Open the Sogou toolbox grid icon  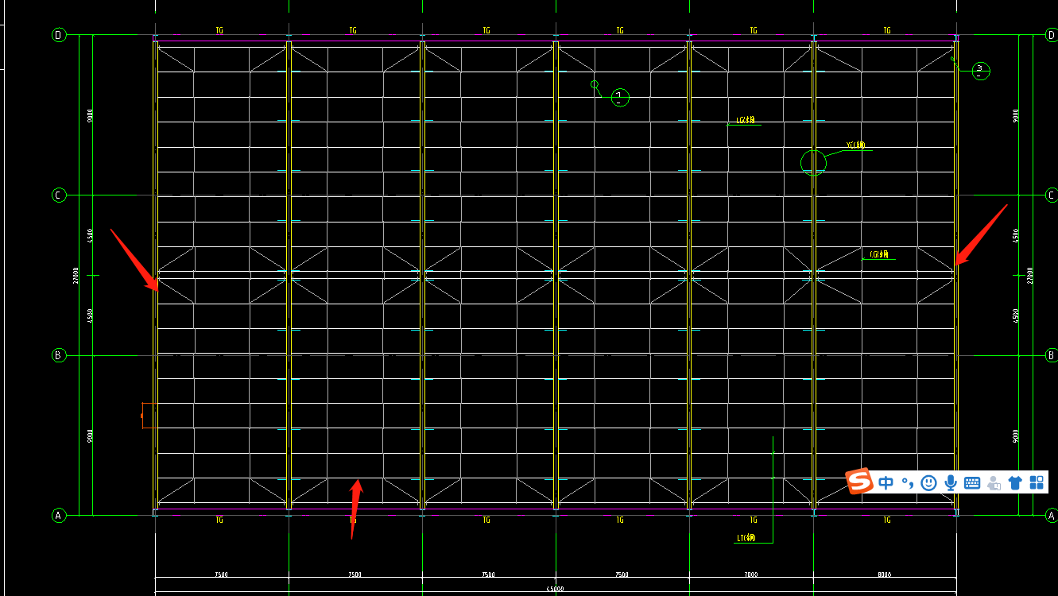point(1037,482)
